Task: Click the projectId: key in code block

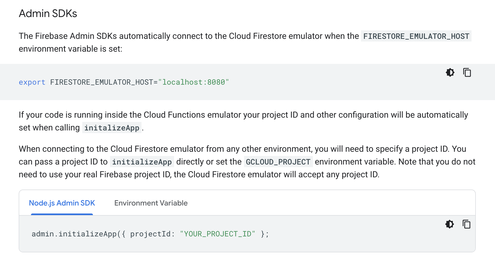Action: tap(152, 234)
